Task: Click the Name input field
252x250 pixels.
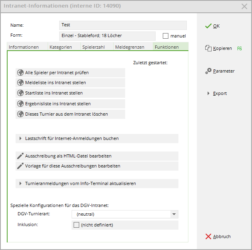Action: click(x=122, y=25)
